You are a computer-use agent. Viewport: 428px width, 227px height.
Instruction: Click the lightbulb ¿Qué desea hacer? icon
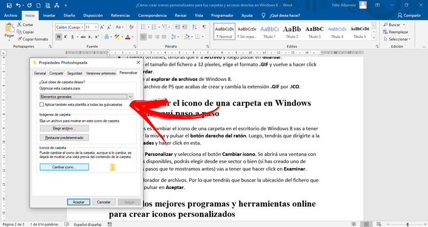coord(263,15)
